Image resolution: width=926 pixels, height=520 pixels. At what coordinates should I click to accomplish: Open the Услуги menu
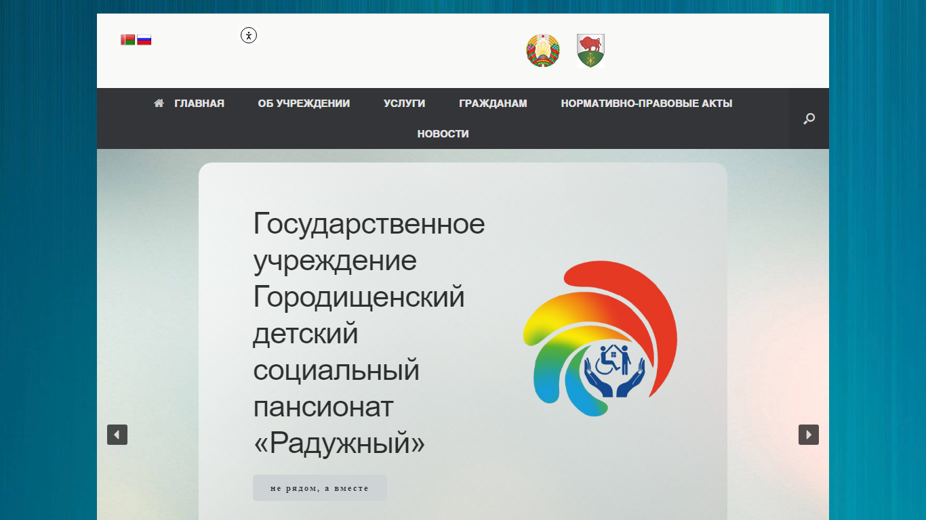(404, 104)
